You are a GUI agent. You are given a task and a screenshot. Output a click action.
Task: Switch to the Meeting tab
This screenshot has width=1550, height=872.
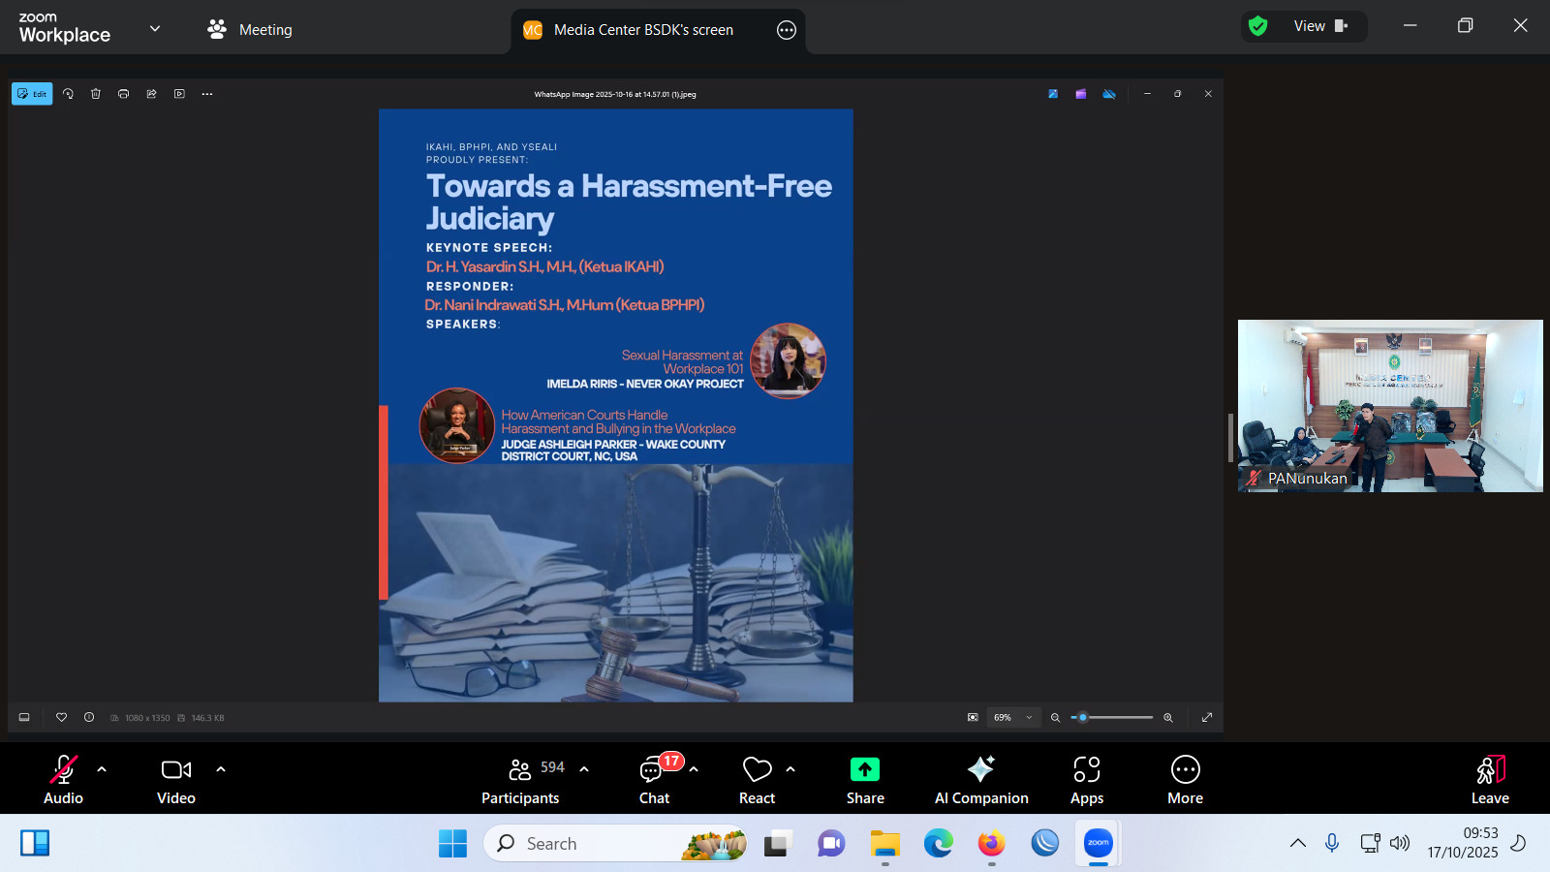click(250, 30)
